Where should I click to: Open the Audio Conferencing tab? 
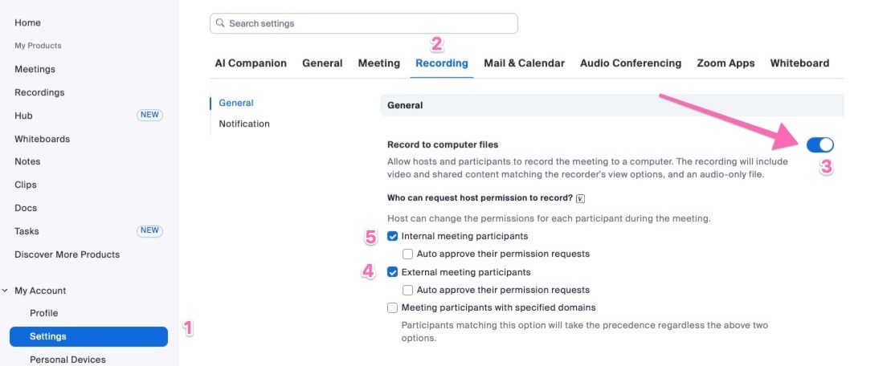coord(630,63)
